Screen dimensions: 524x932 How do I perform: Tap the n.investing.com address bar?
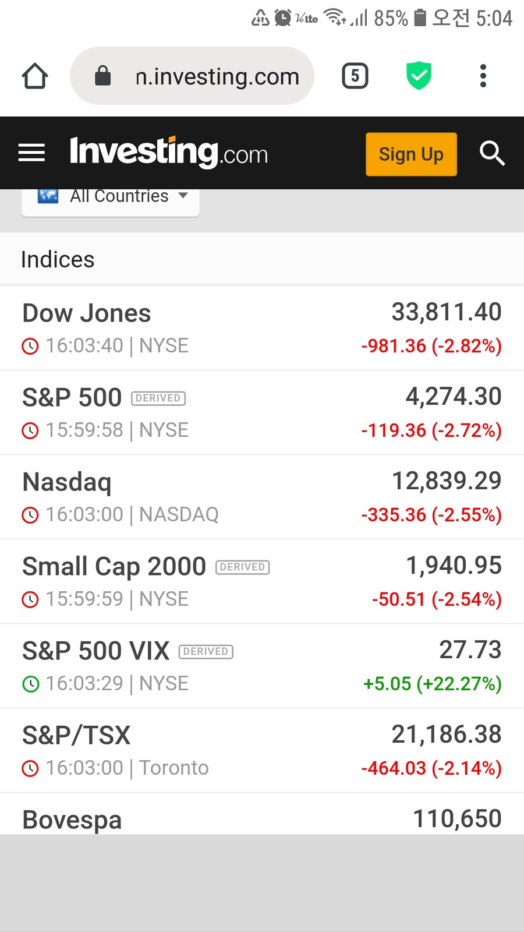click(217, 76)
